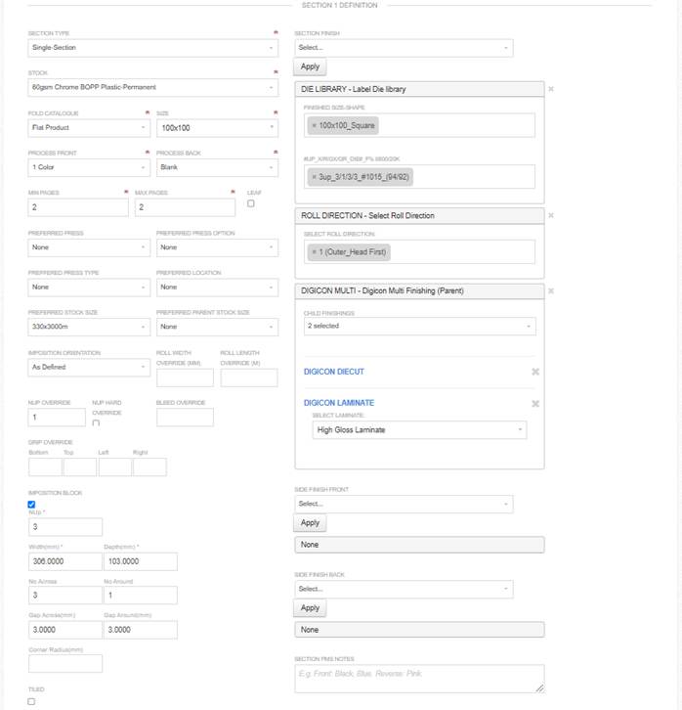
Task: Click the Corner Radius field
Action: click(x=65, y=664)
